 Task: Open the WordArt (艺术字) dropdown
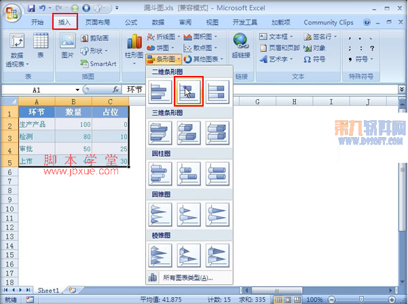tap(276, 59)
